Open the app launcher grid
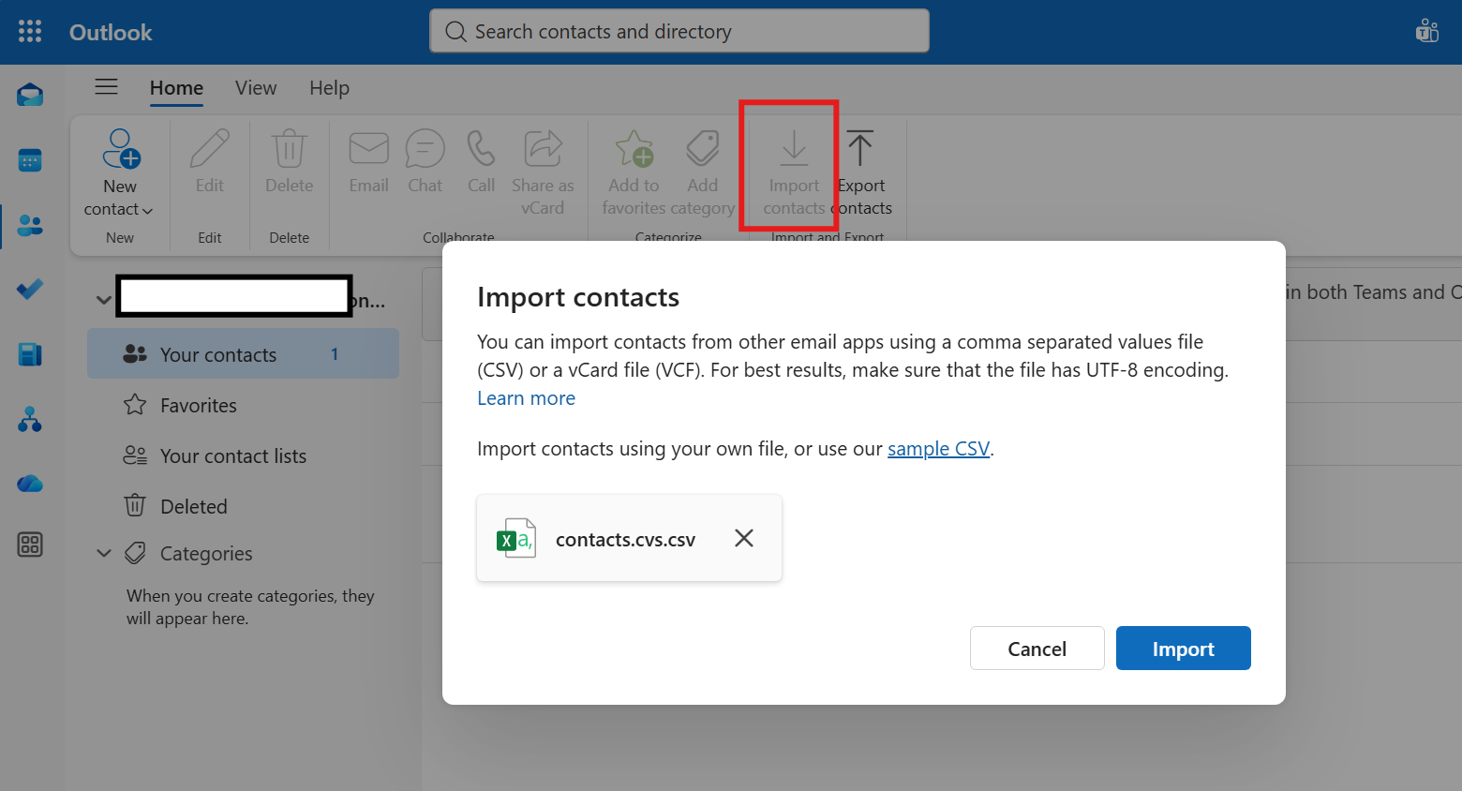 pos(30,32)
